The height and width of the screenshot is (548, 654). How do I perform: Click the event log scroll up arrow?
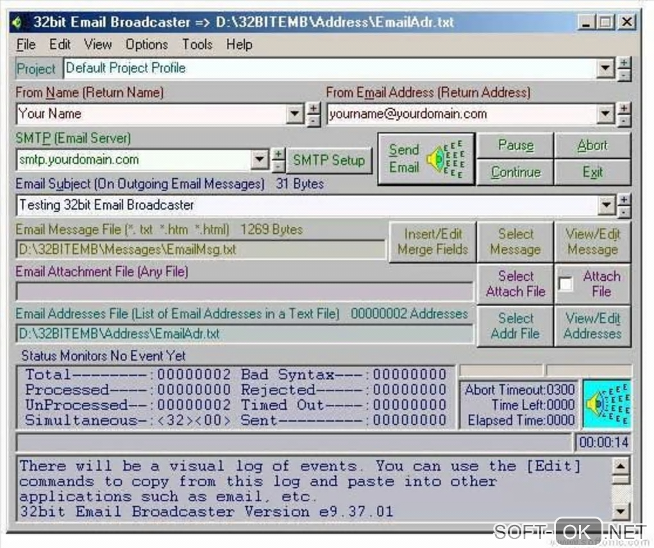pyautogui.click(x=621, y=466)
